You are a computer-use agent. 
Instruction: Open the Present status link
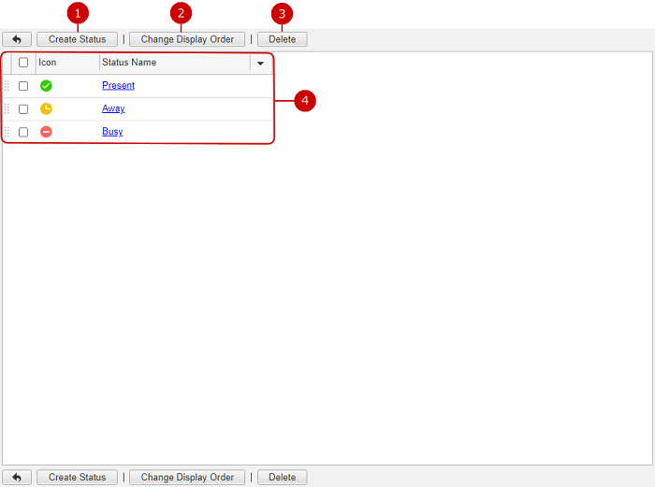(118, 86)
